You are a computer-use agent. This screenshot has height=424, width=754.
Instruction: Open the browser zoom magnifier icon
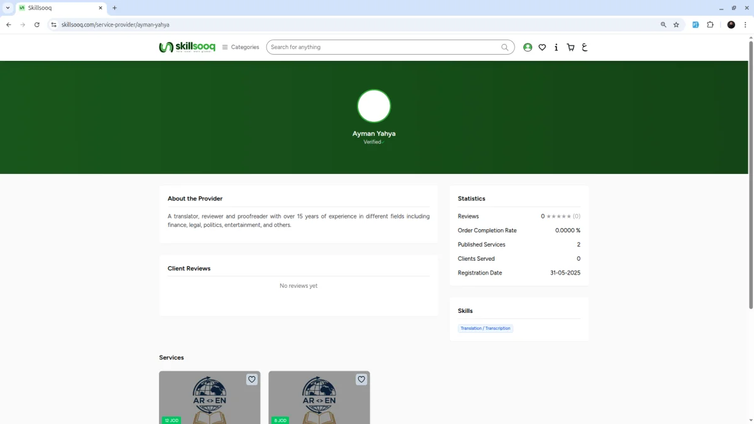tap(664, 24)
